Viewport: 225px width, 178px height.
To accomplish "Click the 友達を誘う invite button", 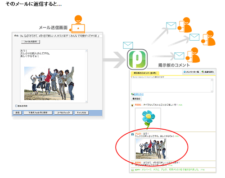I will (x=207, y=72).
